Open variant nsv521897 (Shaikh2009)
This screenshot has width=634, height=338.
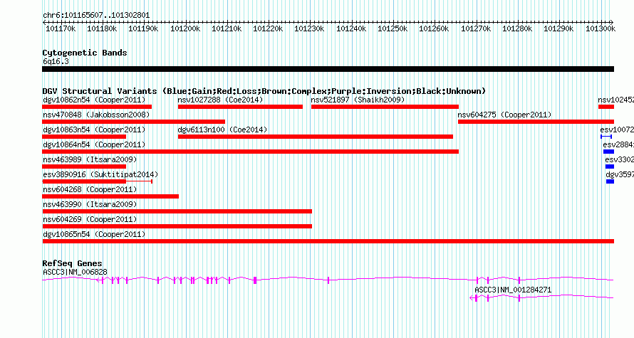coord(358,100)
